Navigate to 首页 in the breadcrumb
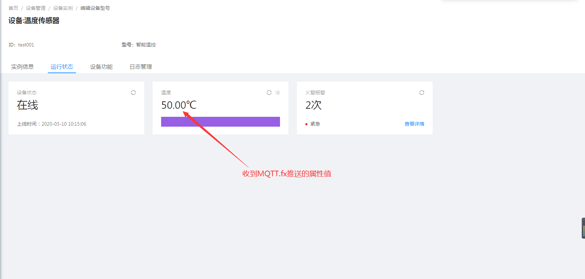The image size is (585, 279). coord(13,8)
